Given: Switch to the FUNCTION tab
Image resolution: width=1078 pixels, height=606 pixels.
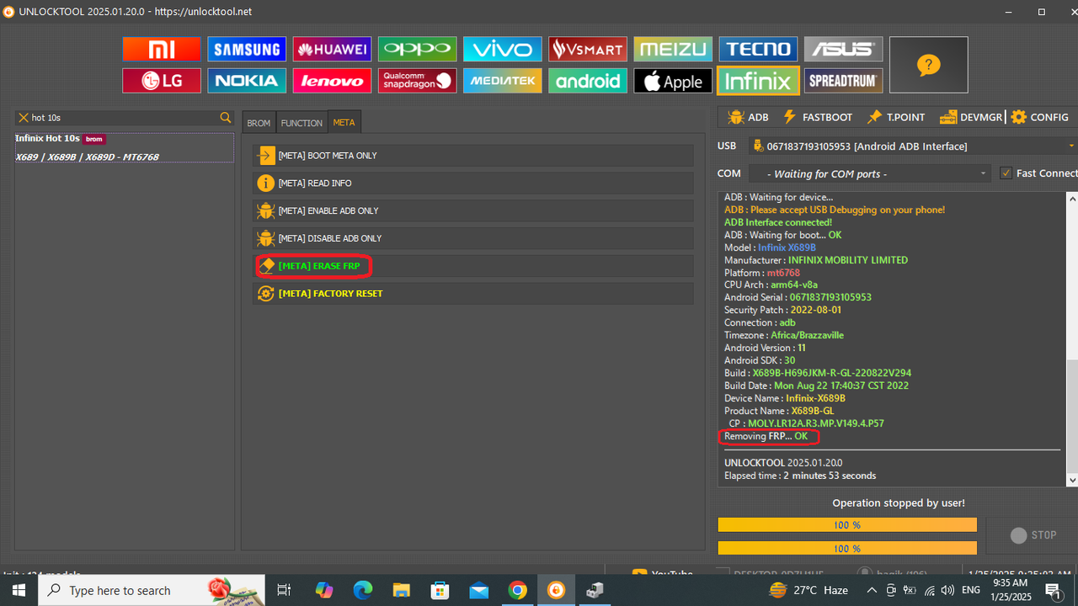Looking at the screenshot, I should (x=302, y=123).
